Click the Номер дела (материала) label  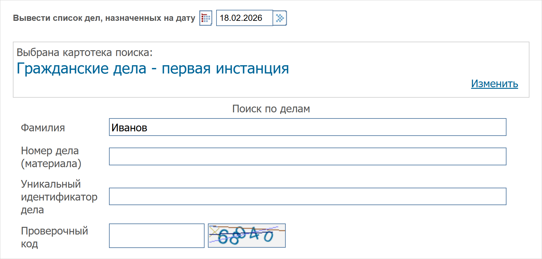[51, 157]
